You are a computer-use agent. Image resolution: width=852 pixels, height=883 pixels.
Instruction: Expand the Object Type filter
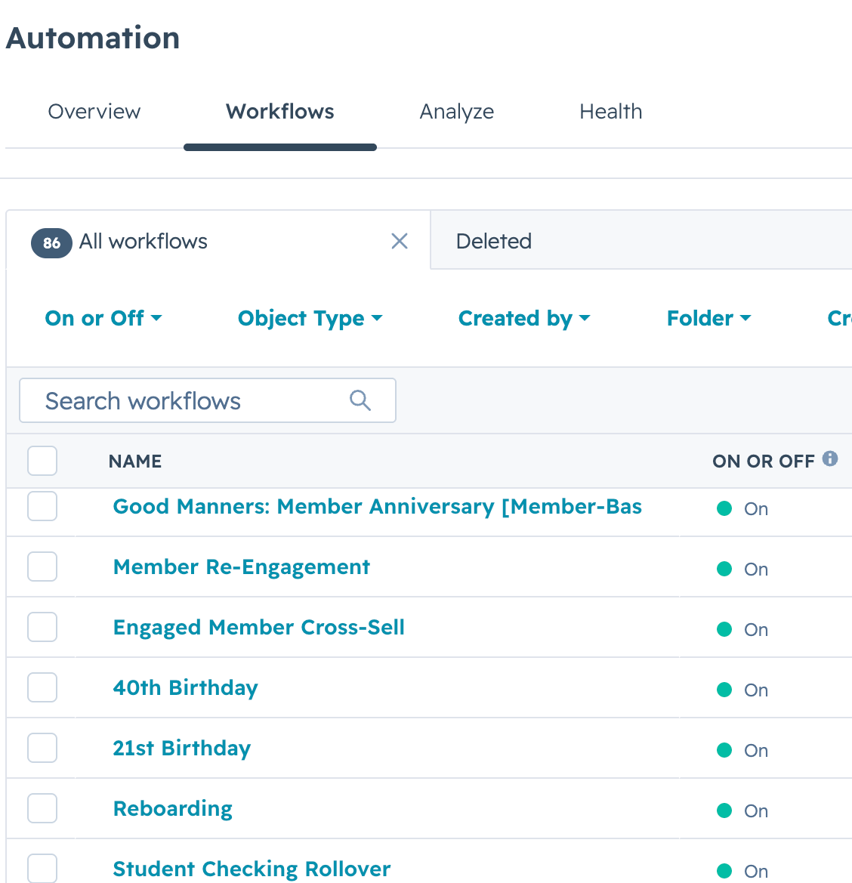[x=310, y=319]
